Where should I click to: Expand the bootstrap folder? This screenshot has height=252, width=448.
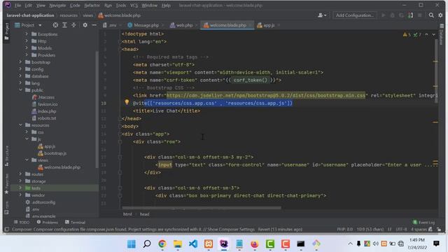pyautogui.click(x=20, y=62)
